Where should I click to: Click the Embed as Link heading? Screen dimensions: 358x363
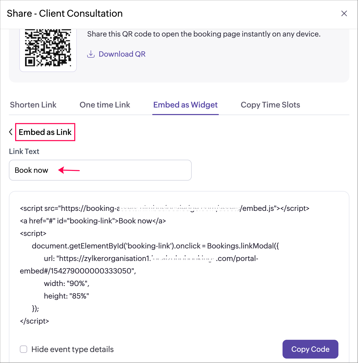click(x=45, y=132)
